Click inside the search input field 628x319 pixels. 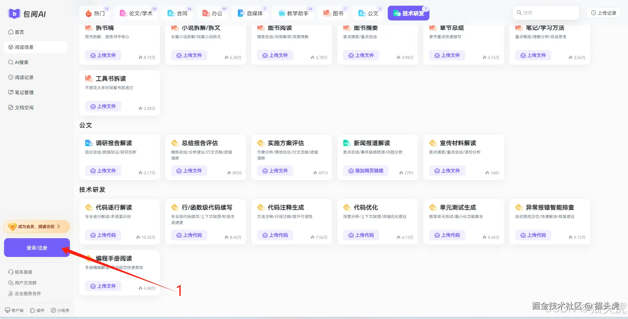pos(546,12)
